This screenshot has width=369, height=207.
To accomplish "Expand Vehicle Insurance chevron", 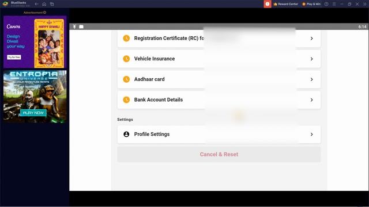I will point(311,59).
